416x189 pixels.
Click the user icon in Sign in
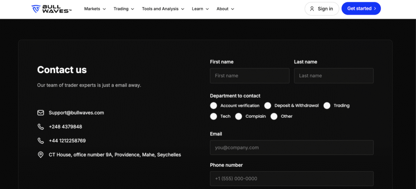312,8
